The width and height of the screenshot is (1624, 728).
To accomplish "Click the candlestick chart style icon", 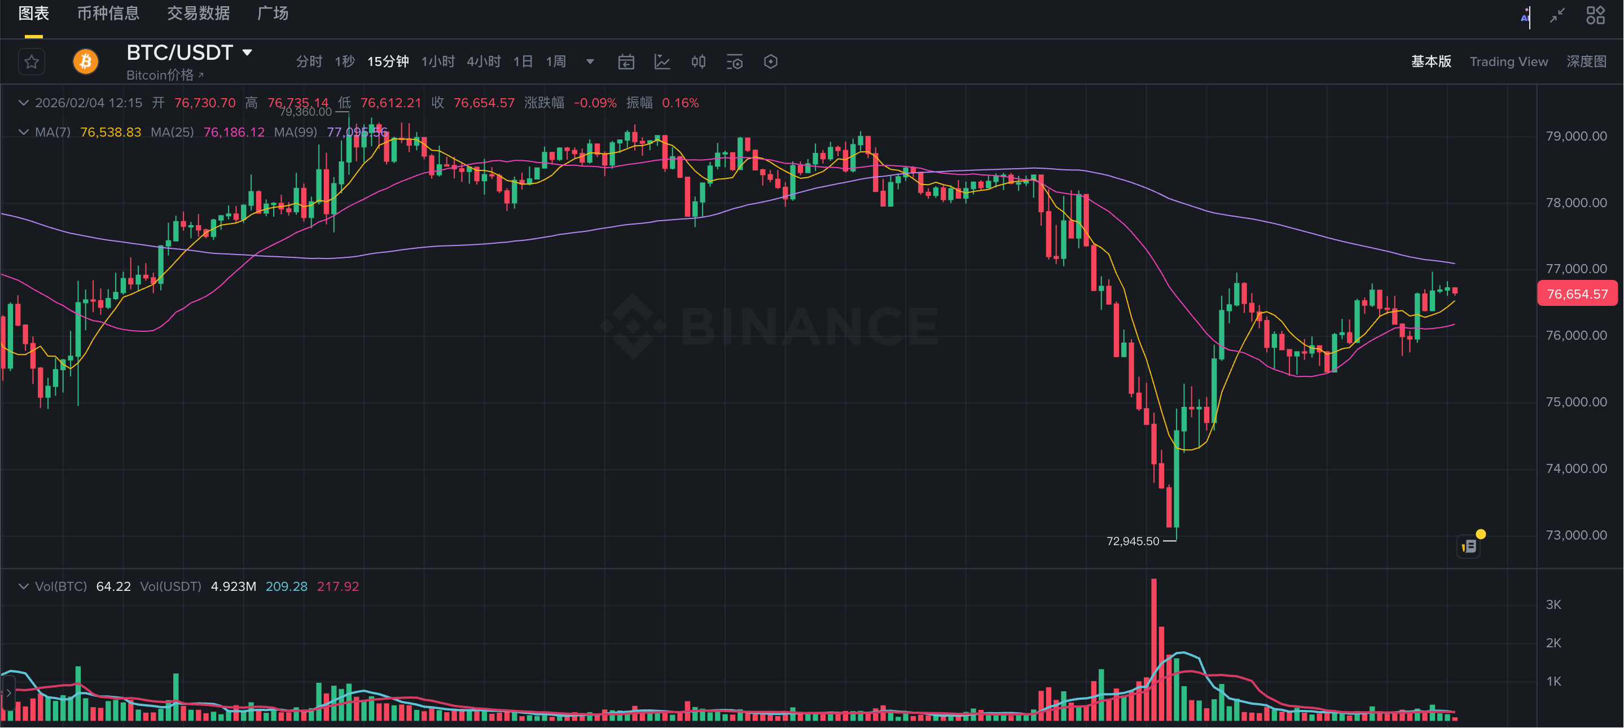I will coord(698,62).
